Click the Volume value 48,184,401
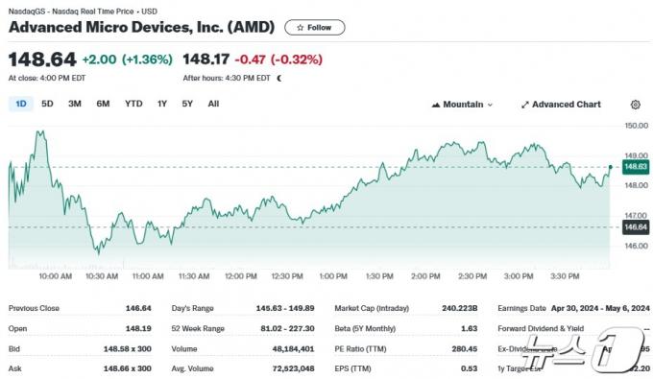Image resolution: width=653 pixels, height=379 pixels. coord(294,349)
